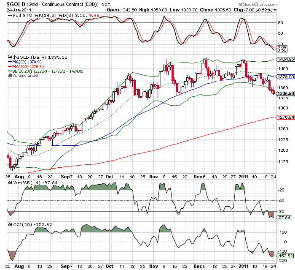Click the candlestick icon before $GOLD (Daily)
Screen dimensions: 295x270
[x=10, y=57]
